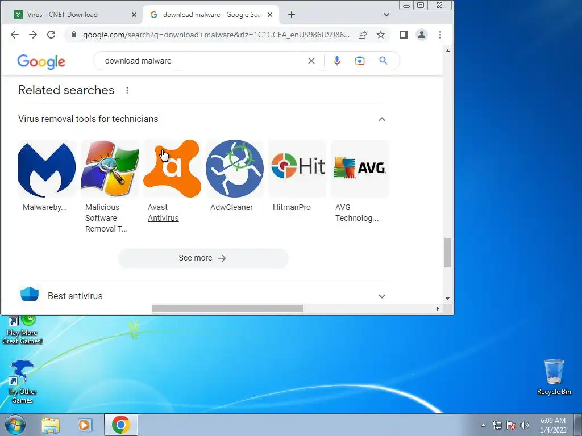Open the Related searches options menu

[127, 90]
